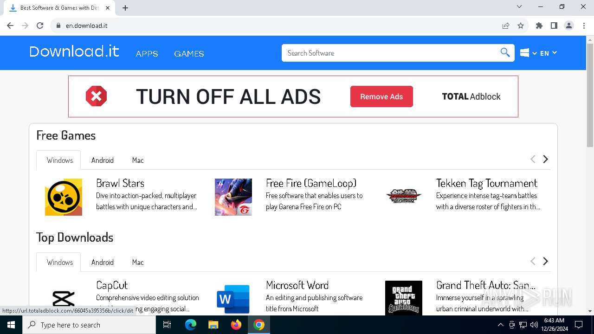Reload the current page
Image resolution: width=594 pixels, height=334 pixels.
coord(40,26)
